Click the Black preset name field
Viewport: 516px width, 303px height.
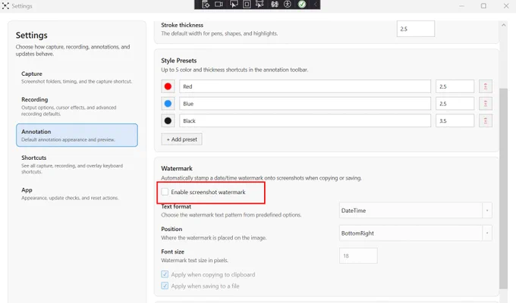tap(305, 120)
